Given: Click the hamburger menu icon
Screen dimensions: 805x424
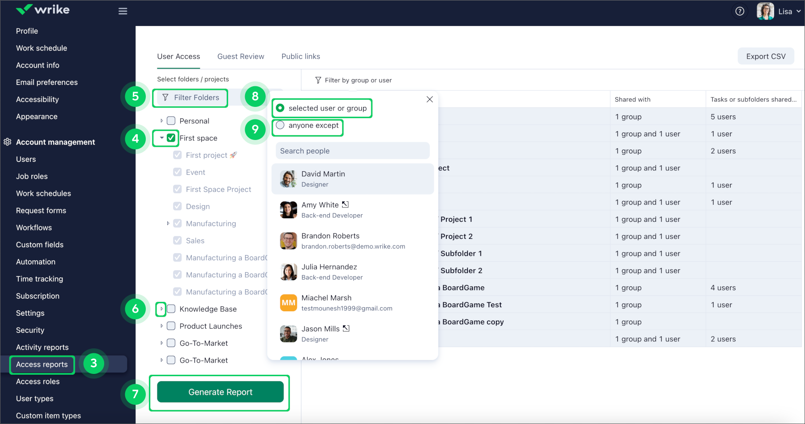Looking at the screenshot, I should click(123, 11).
